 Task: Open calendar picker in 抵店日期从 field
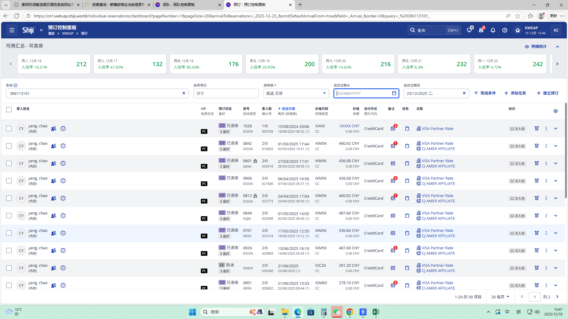click(x=394, y=93)
